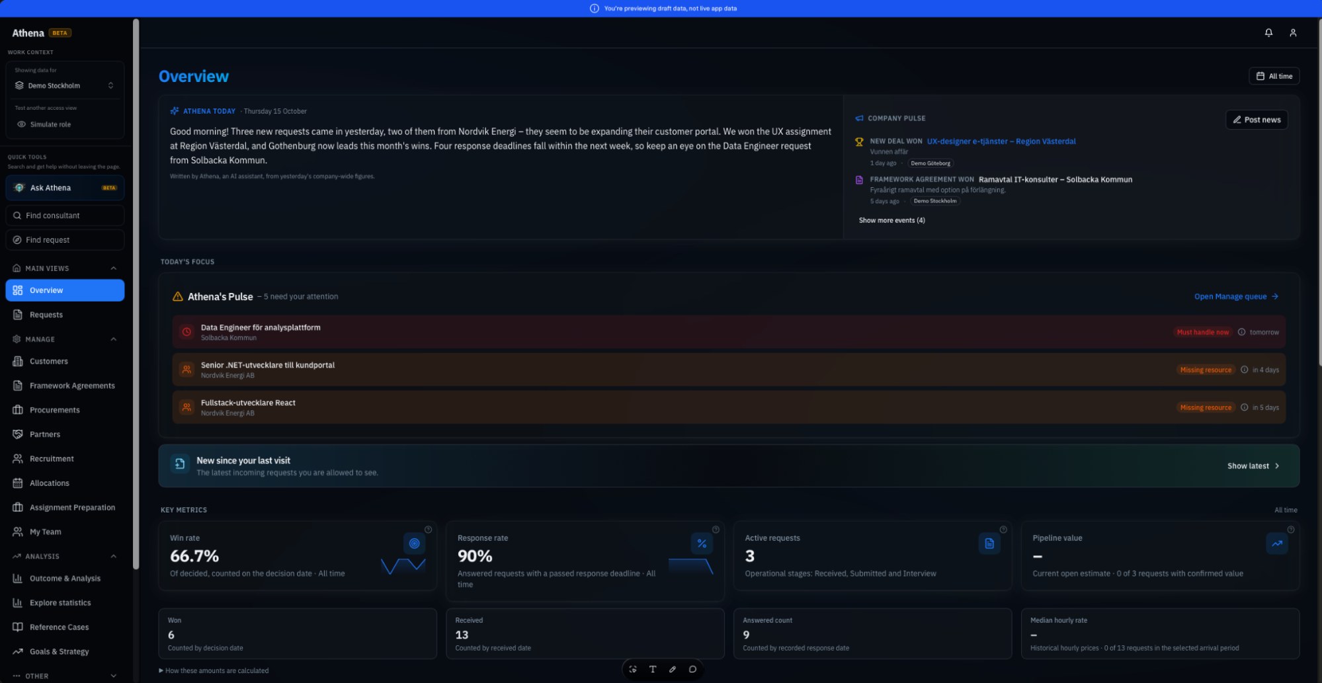Open Explore statistics page

point(65,602)
